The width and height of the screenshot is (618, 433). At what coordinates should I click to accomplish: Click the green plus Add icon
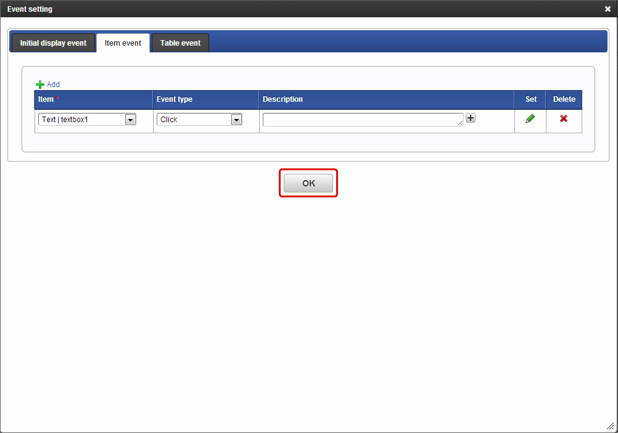40,85
